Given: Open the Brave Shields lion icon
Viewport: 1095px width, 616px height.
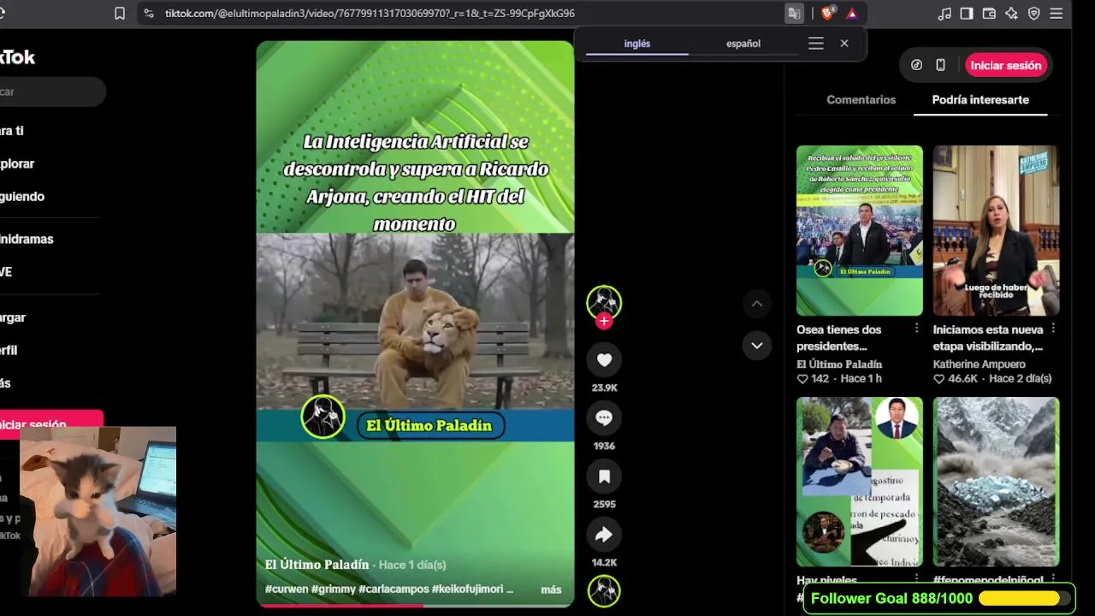Looking at the screenshot, I should (x=828, y=13).
